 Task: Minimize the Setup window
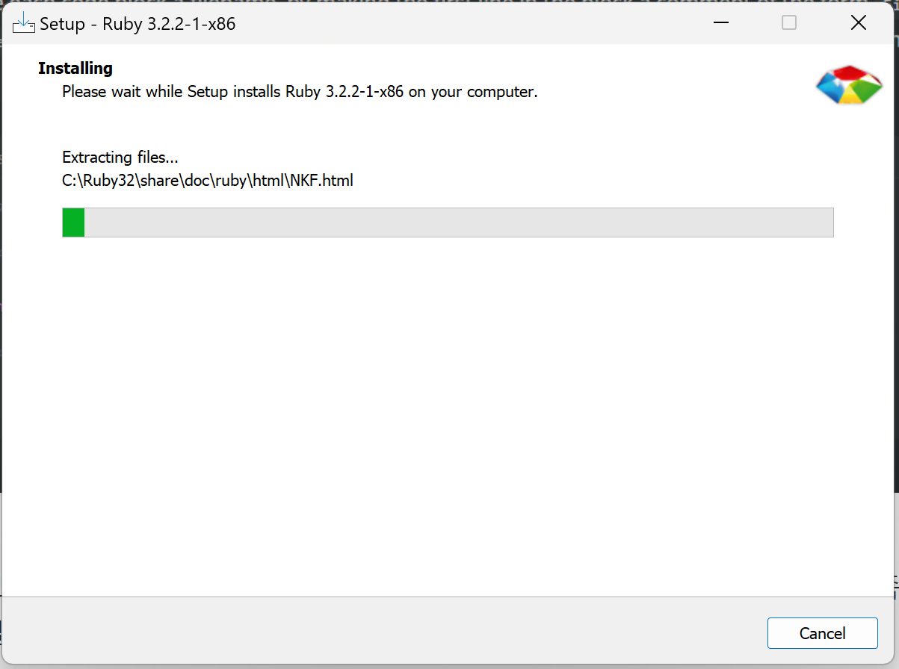point(720,23)
